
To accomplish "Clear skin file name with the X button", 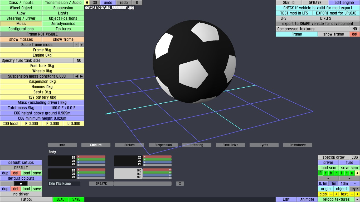I will click(x=180, y=184).
